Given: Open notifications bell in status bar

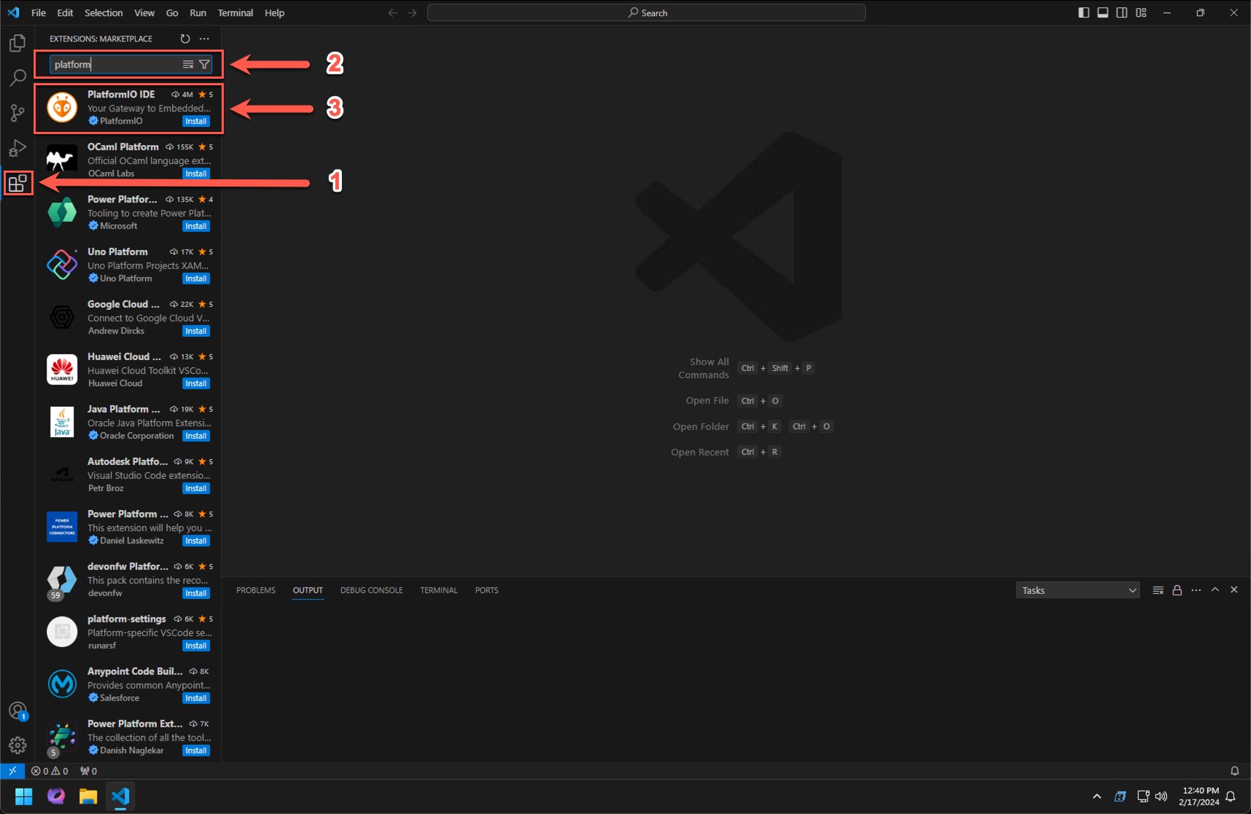Looking at the screenshot, I should (1235, 770).
